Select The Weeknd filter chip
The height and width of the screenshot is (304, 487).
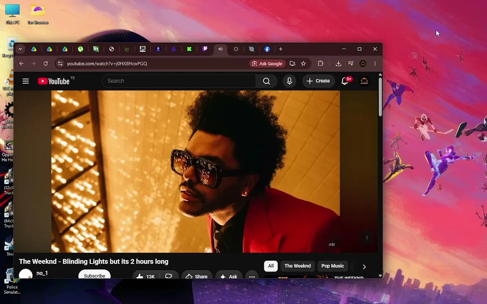coord(298,266)
